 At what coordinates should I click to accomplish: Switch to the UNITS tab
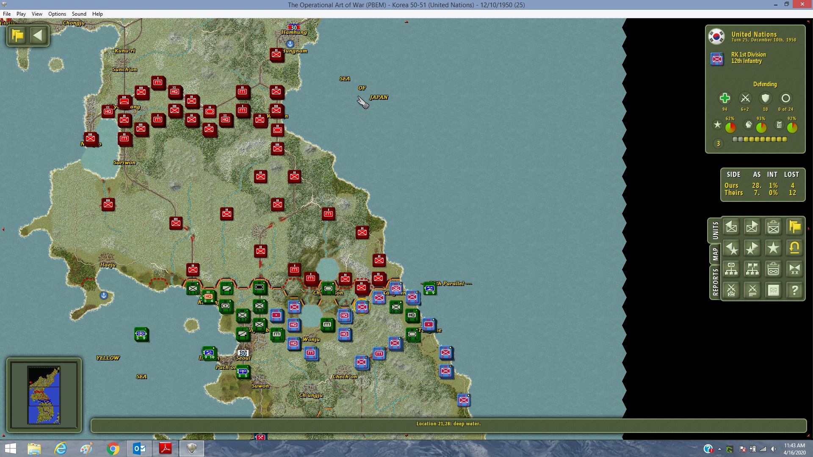(715, 231)
